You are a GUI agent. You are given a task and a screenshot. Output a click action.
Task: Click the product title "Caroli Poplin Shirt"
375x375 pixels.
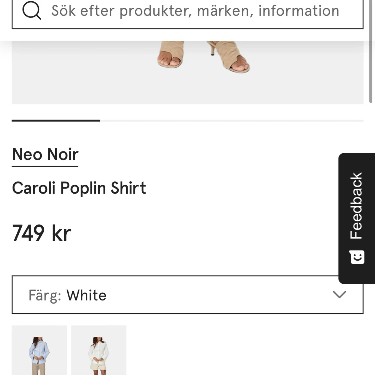79,188
